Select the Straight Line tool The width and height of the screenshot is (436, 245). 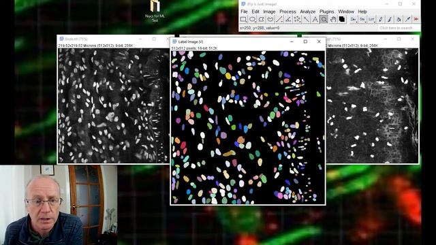click(279, 19)
